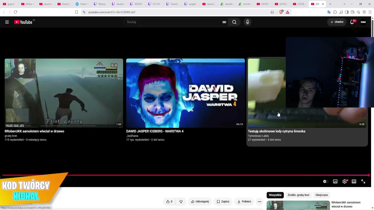The width and height of the screenshot is (374, 210).
Task: Toggle the browser sidebar panel
Action: tap(347, 12)
